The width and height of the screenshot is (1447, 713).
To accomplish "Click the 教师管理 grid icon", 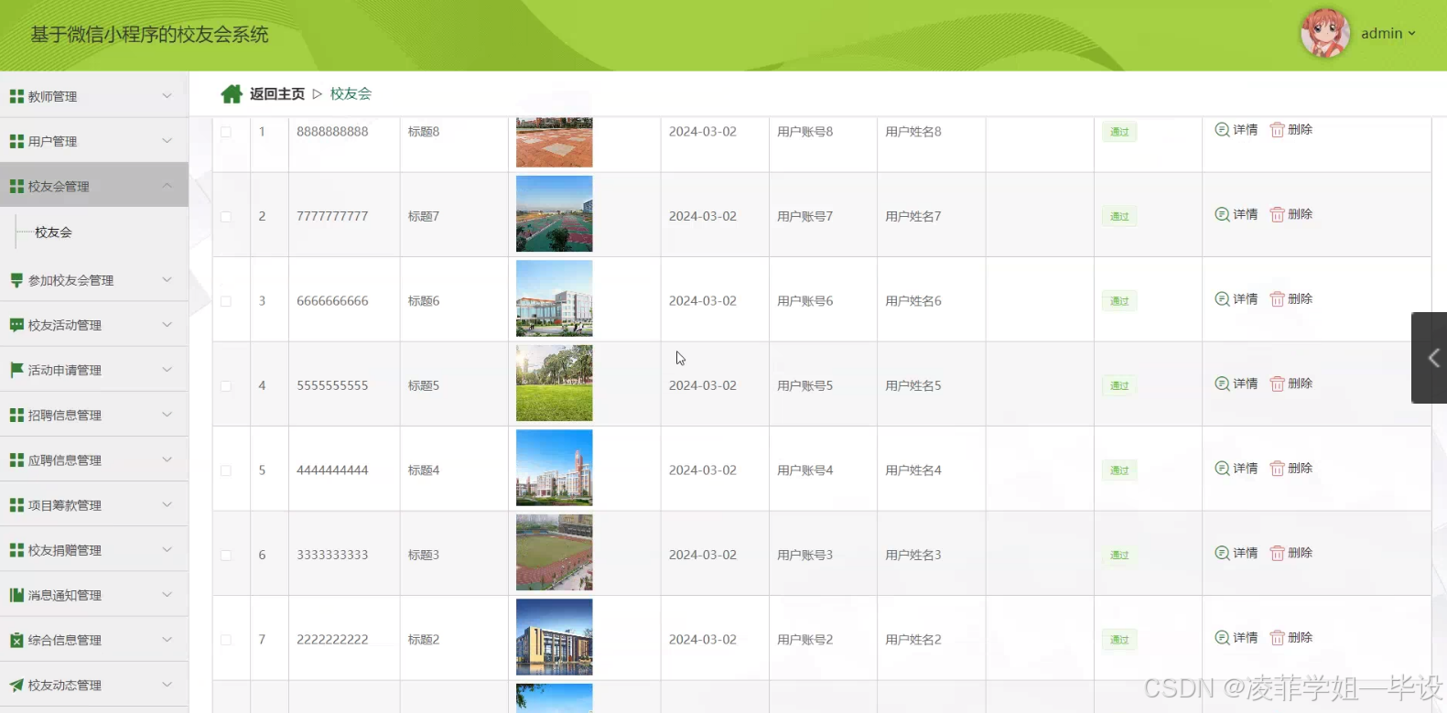I will [16, 96].
